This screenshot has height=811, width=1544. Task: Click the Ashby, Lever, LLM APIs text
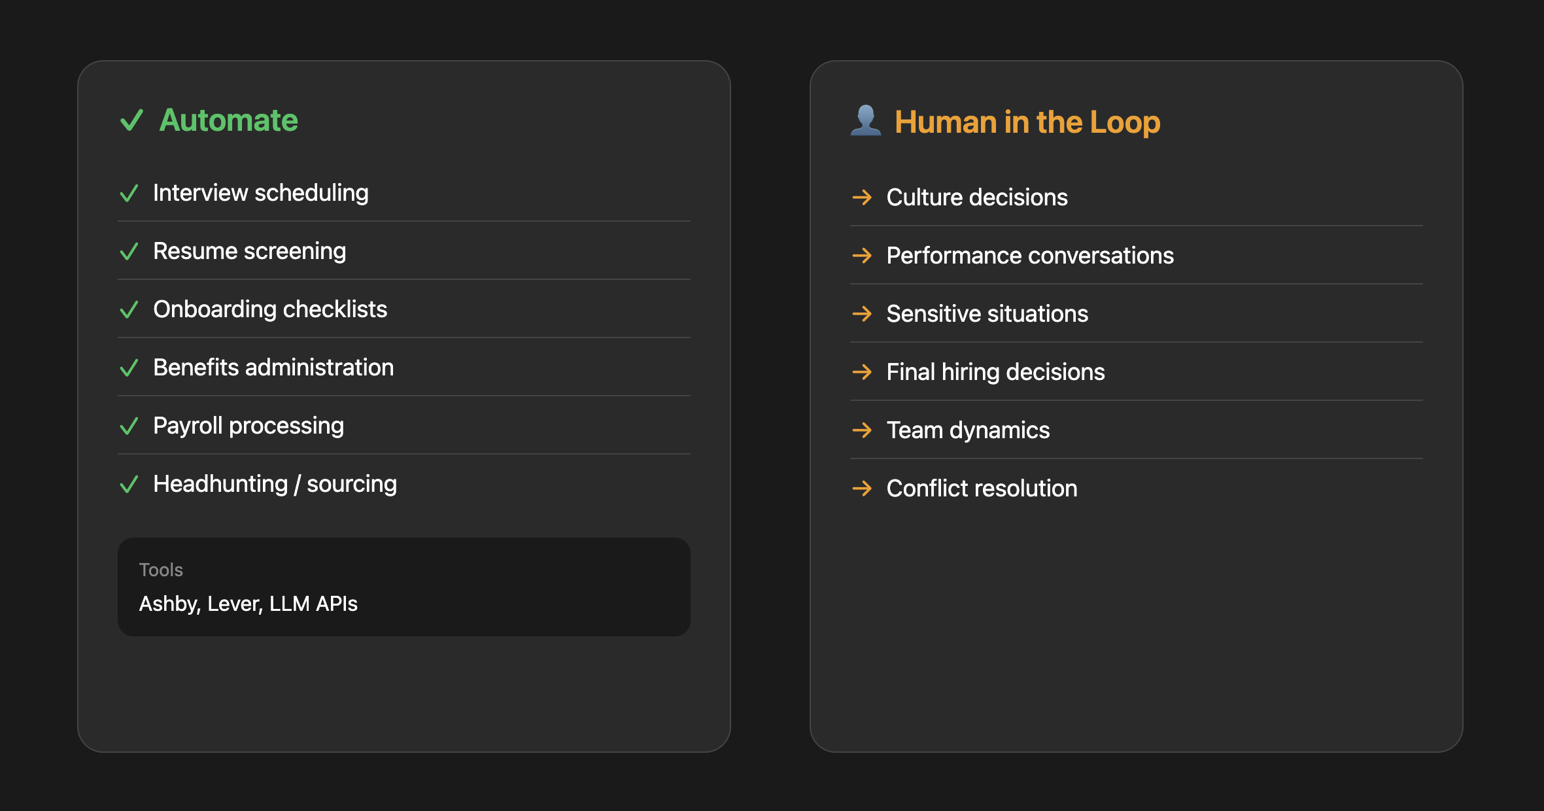[x=249, y=604]
